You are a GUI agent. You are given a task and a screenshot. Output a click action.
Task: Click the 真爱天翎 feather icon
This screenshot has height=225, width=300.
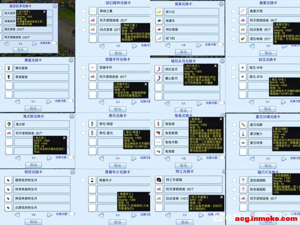coord(243,11)
